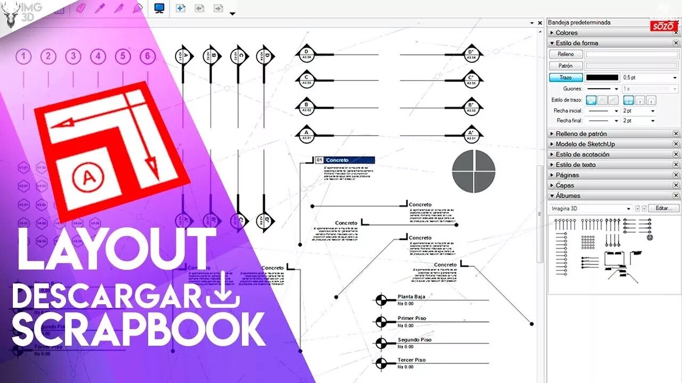Click the white fill color swatch
Screen dimensions: 682x383
click(x=632, y=54)
